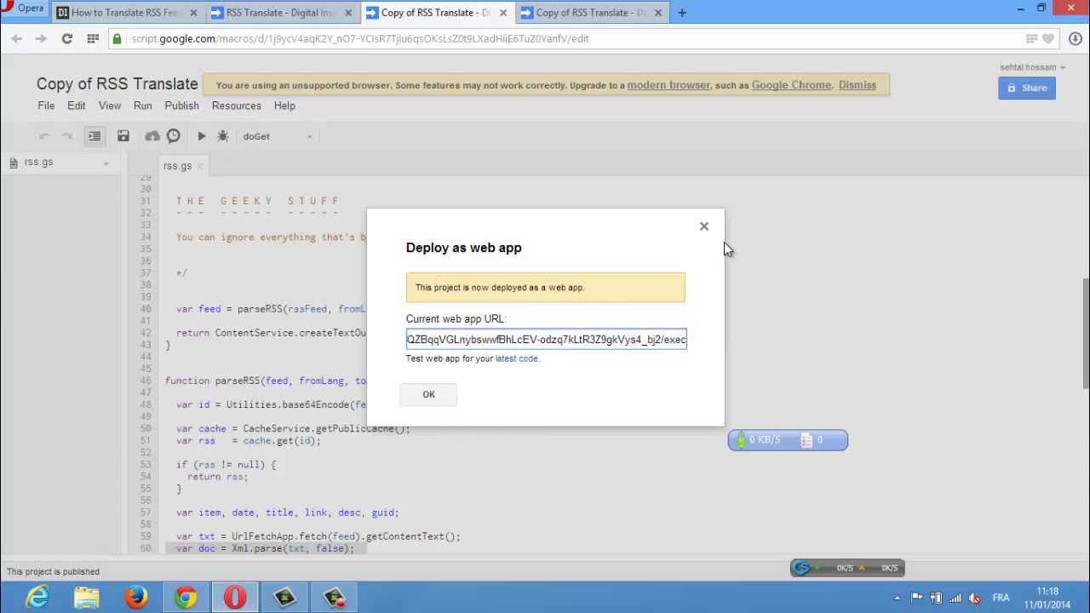Reload the current page
1090x613 pixels.
67,38
